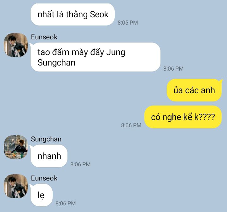227x212 pixels.
Task: Open Eunseok's avatar beside the 'lẹ' message
Action: [16, 186]
